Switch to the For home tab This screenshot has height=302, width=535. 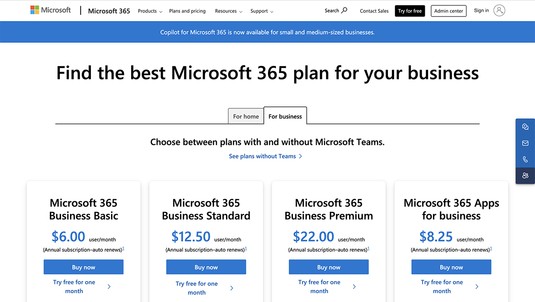[246, 116]
